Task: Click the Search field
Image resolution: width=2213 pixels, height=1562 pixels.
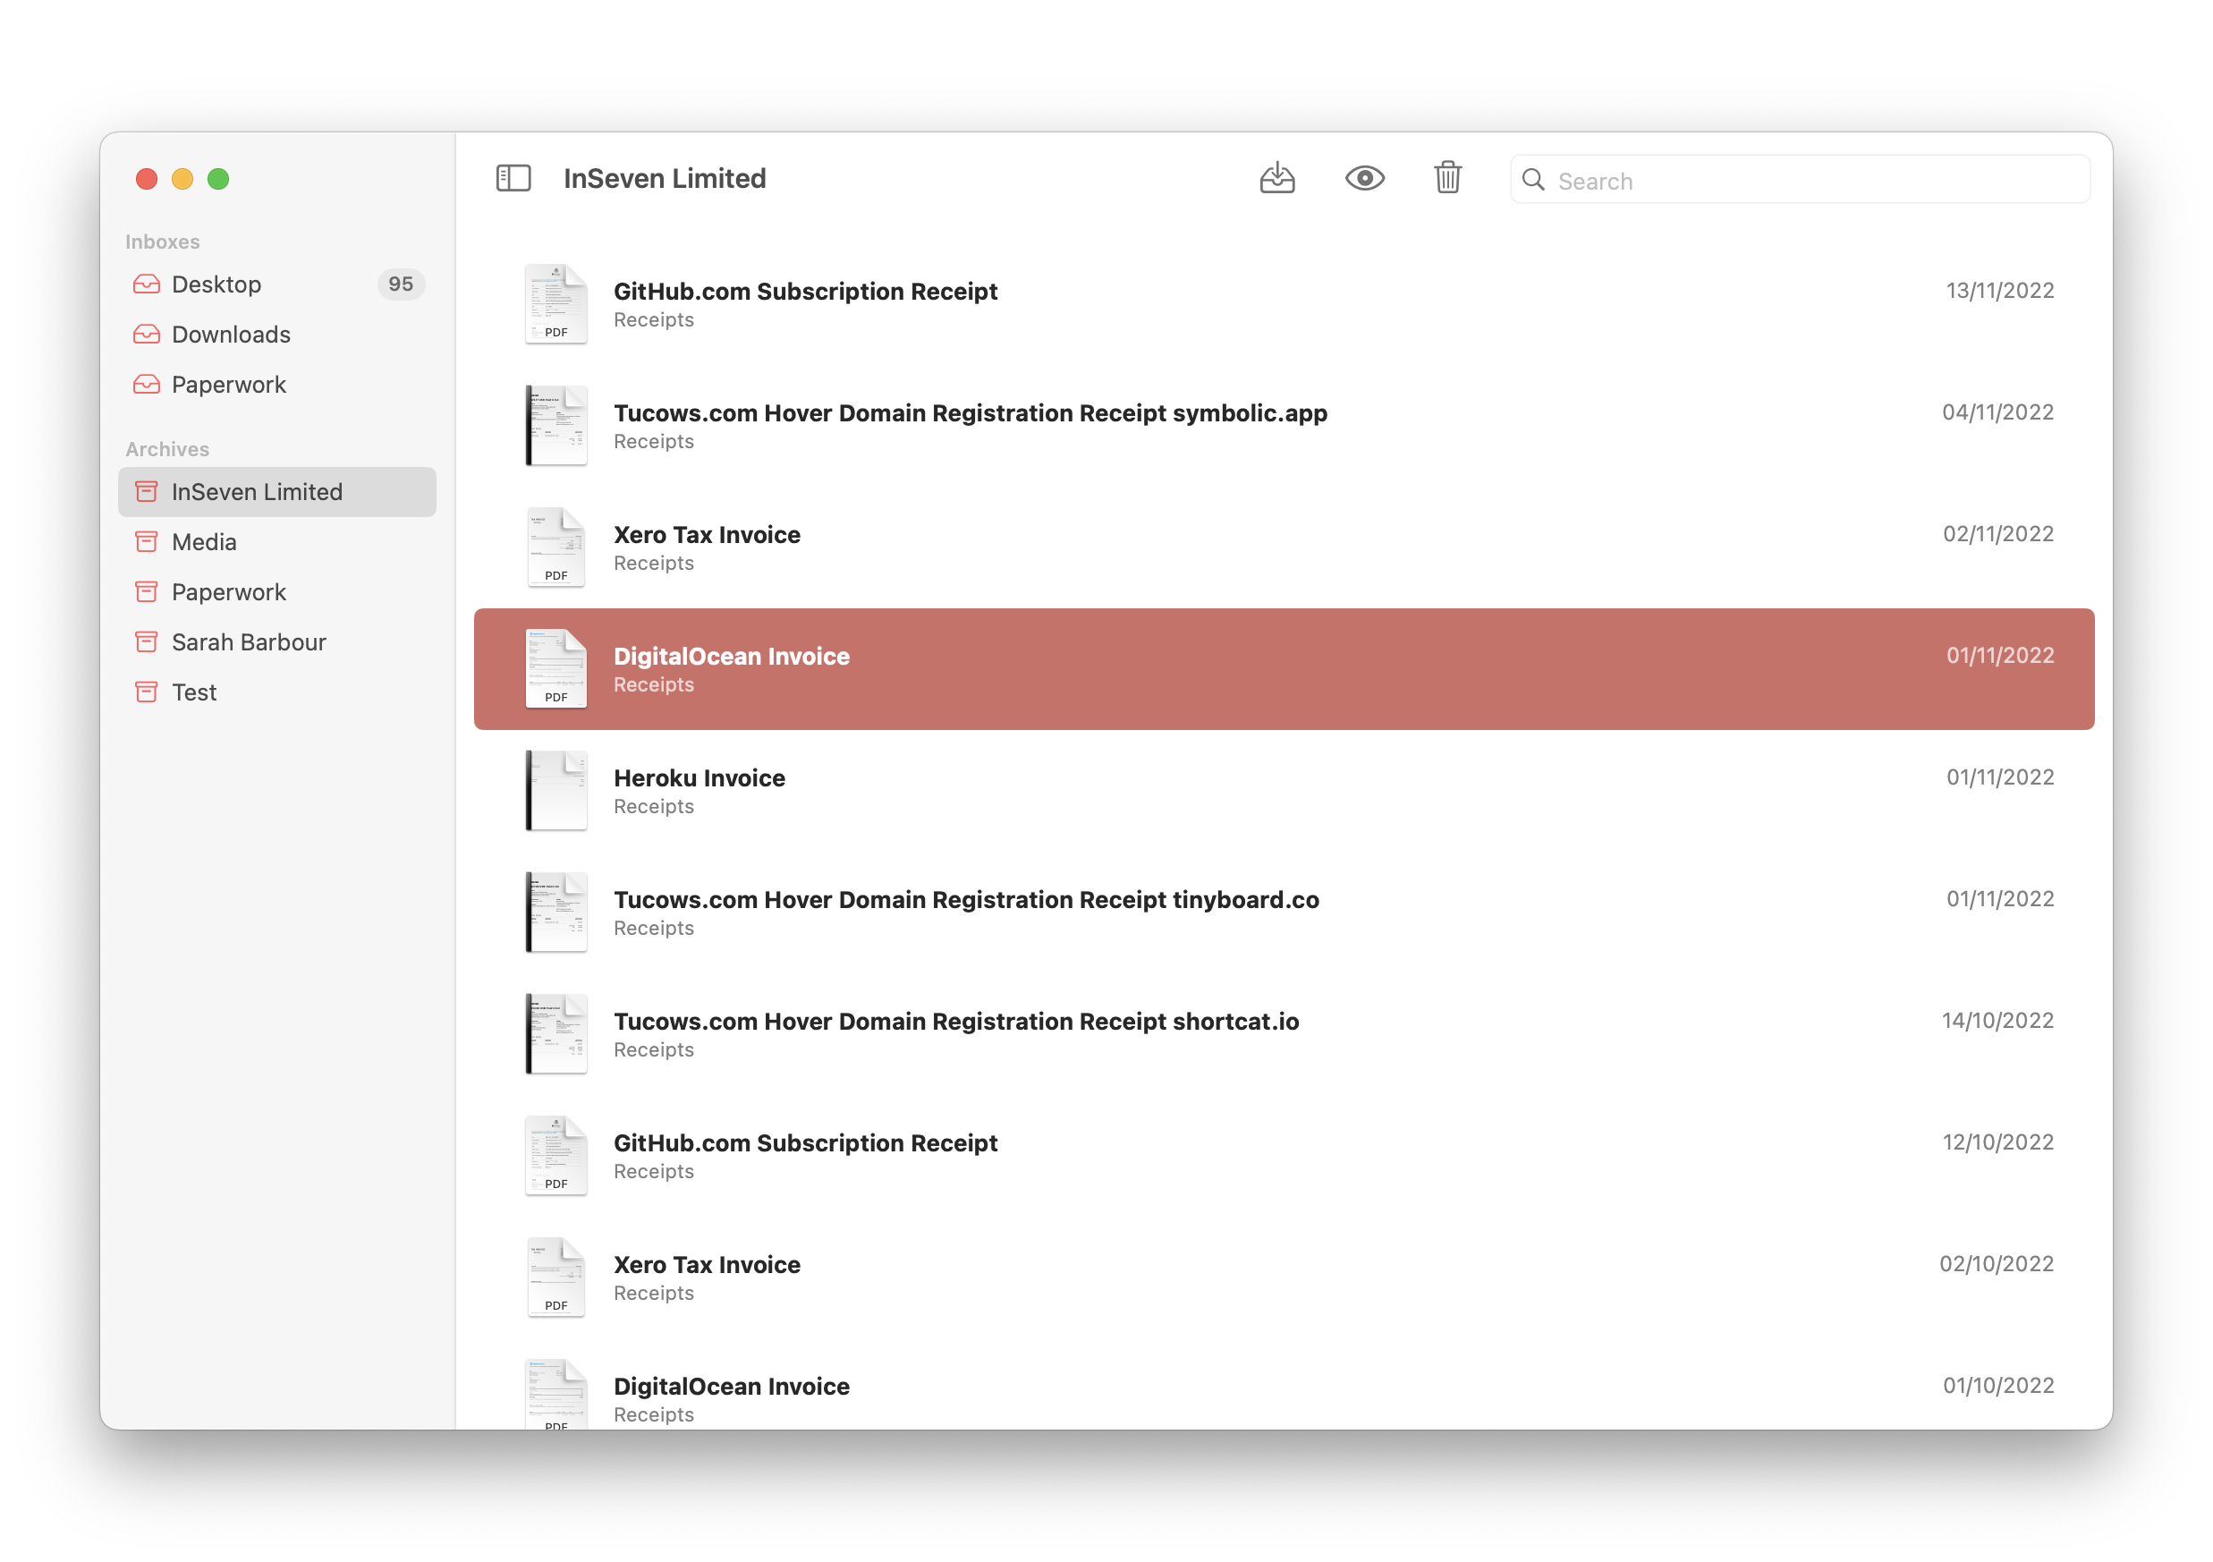Action: (1800, 181)
